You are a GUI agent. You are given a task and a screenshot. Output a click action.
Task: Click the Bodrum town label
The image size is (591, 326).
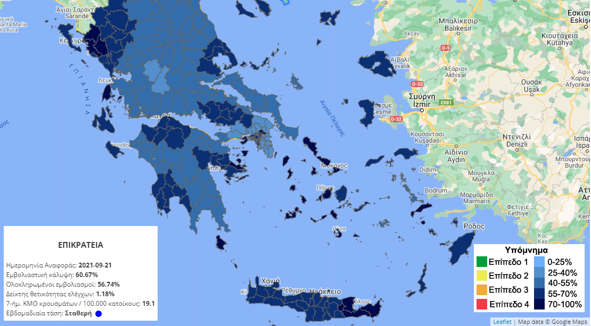[436, 190]
